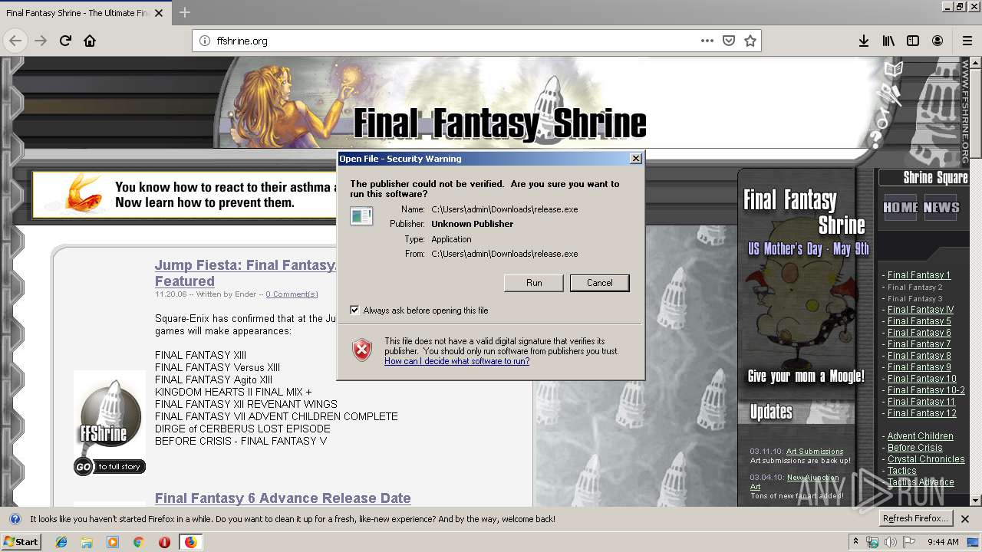
Task: Click the Cancel button
Action: [x=600, y=283]
